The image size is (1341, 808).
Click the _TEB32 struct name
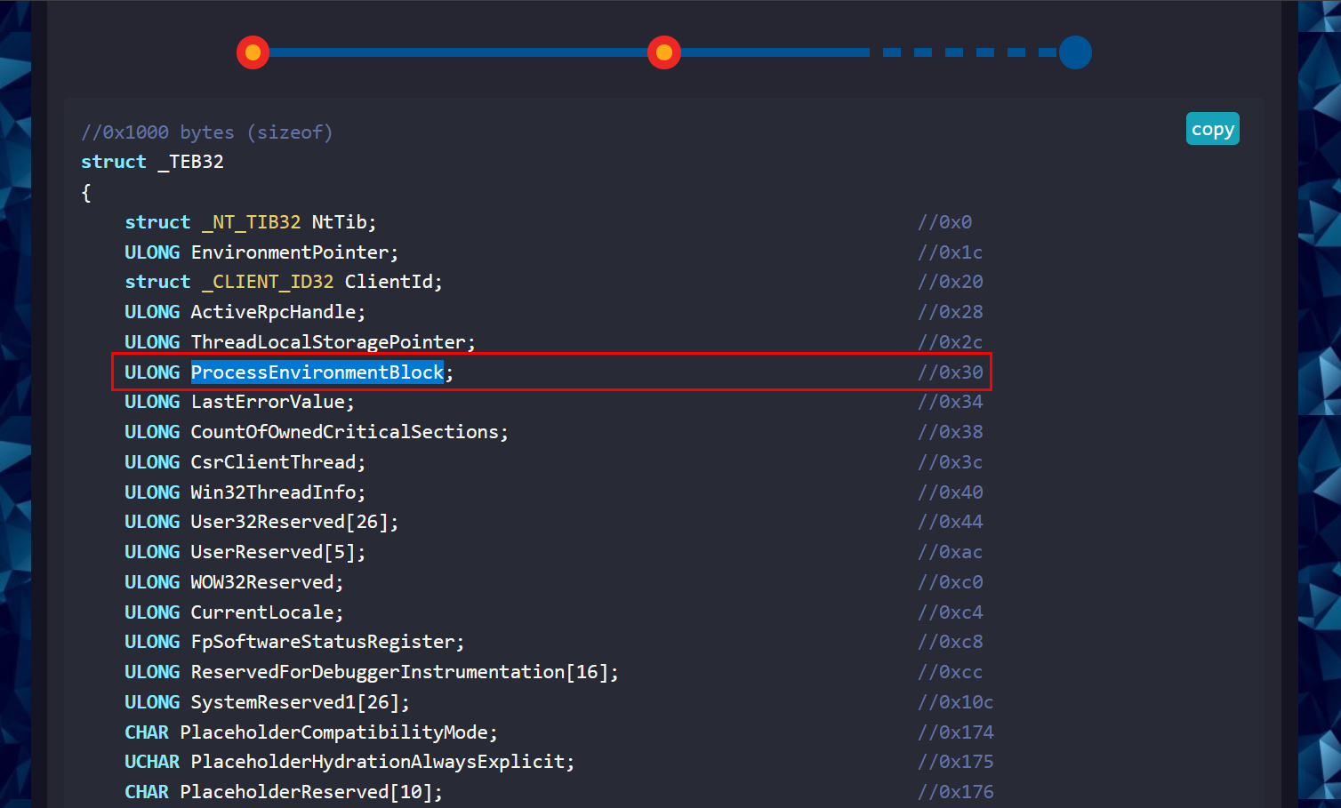tap(196, 162)
